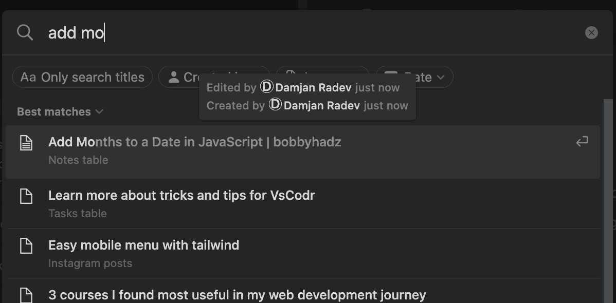Open Learn more about tricks and tips result

coord(303,204)
